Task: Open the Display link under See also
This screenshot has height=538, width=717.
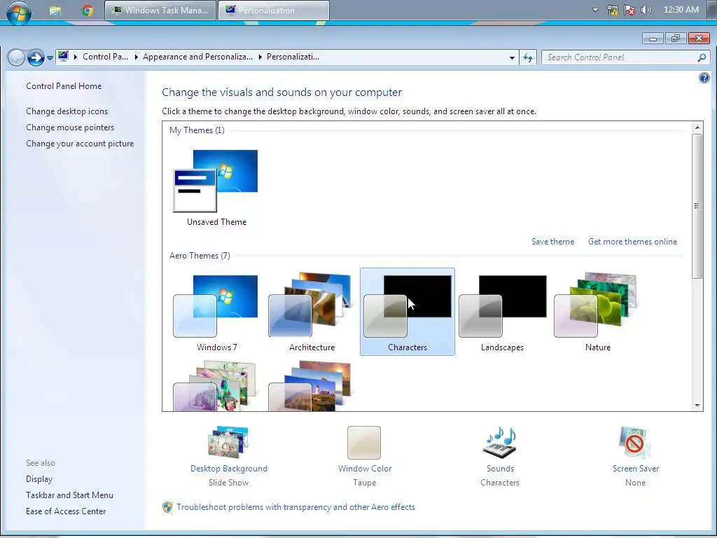Action: click(x=39, y=479)
